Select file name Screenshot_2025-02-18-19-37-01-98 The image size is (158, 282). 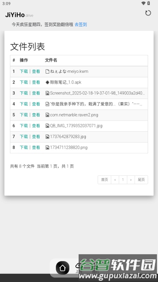[97, 93]
